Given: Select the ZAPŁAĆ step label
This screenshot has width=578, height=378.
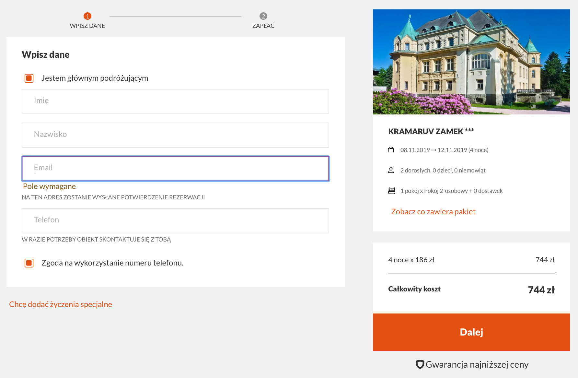Looking at the screenshot, I should pyautogui.click(x=263, y=26).
